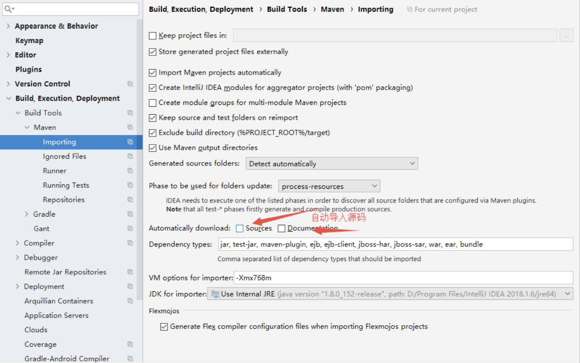Click 'Maven' breadcrumb link
The image size is (580, 363).
pos(332,9)
